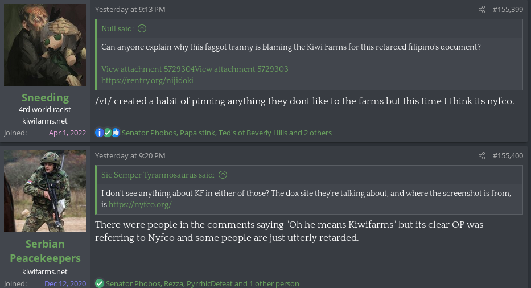Open the nyfco.org link in quote
Screen dimensions: 531x288
point(140,204)
